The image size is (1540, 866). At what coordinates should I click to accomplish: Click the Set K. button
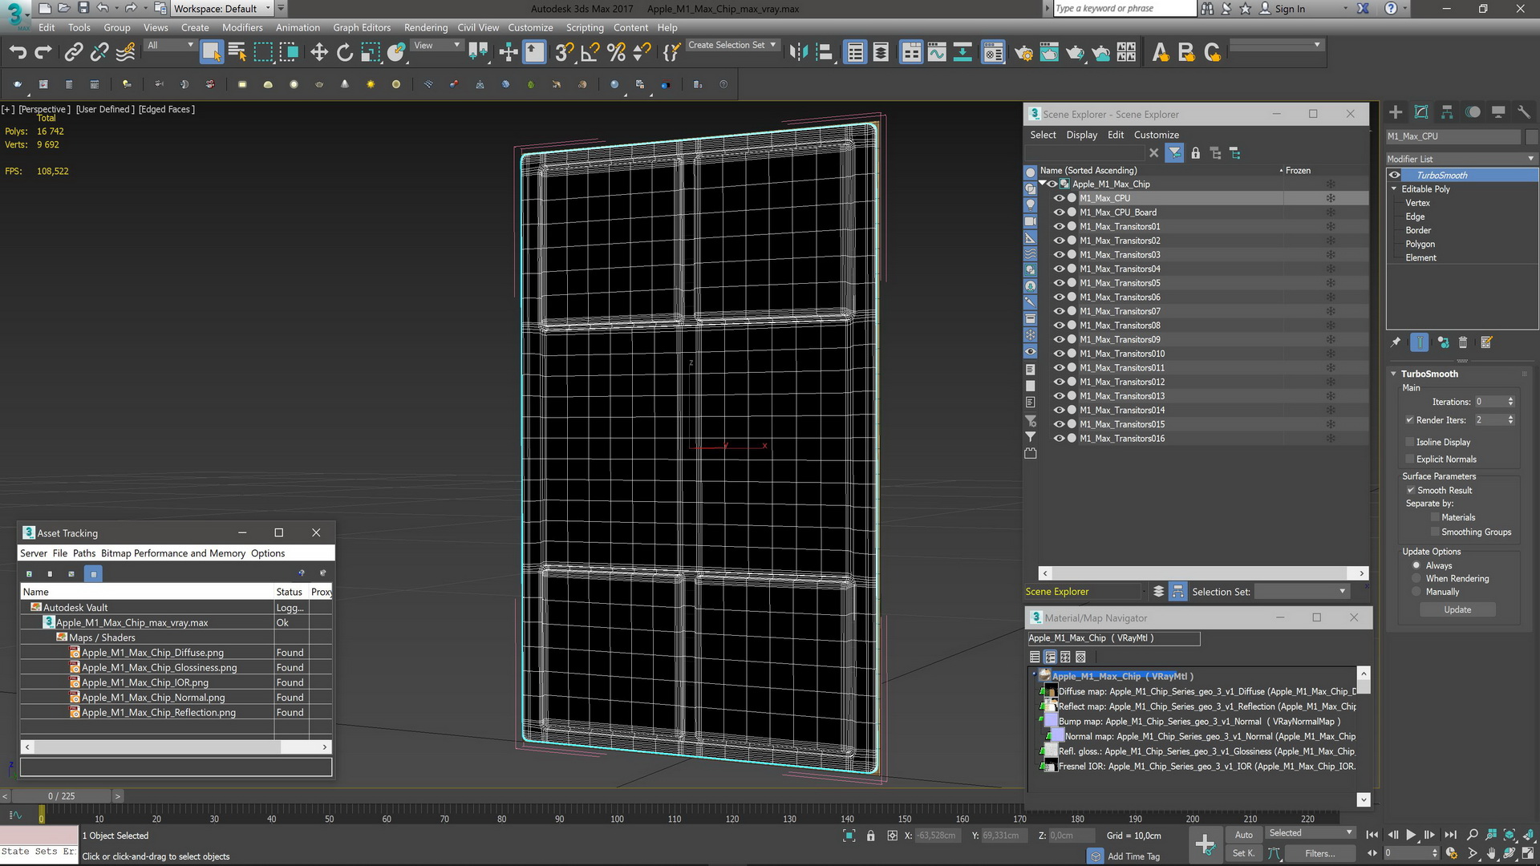[x=1243, y=853]
